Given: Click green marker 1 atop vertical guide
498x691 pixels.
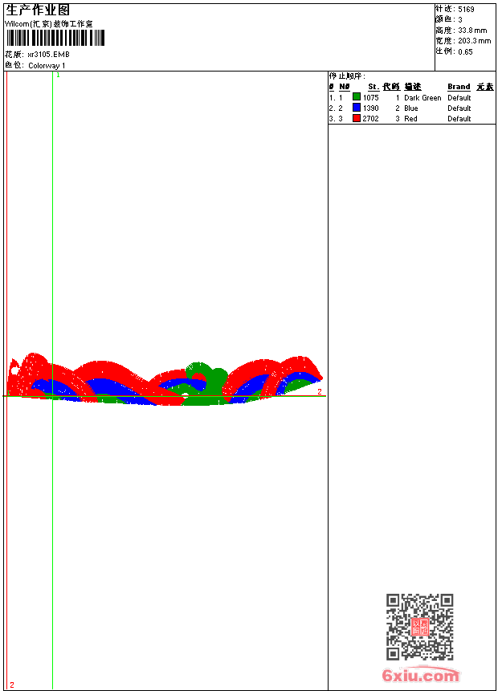Looking at the screenshot, I should (x=58, y=76).
